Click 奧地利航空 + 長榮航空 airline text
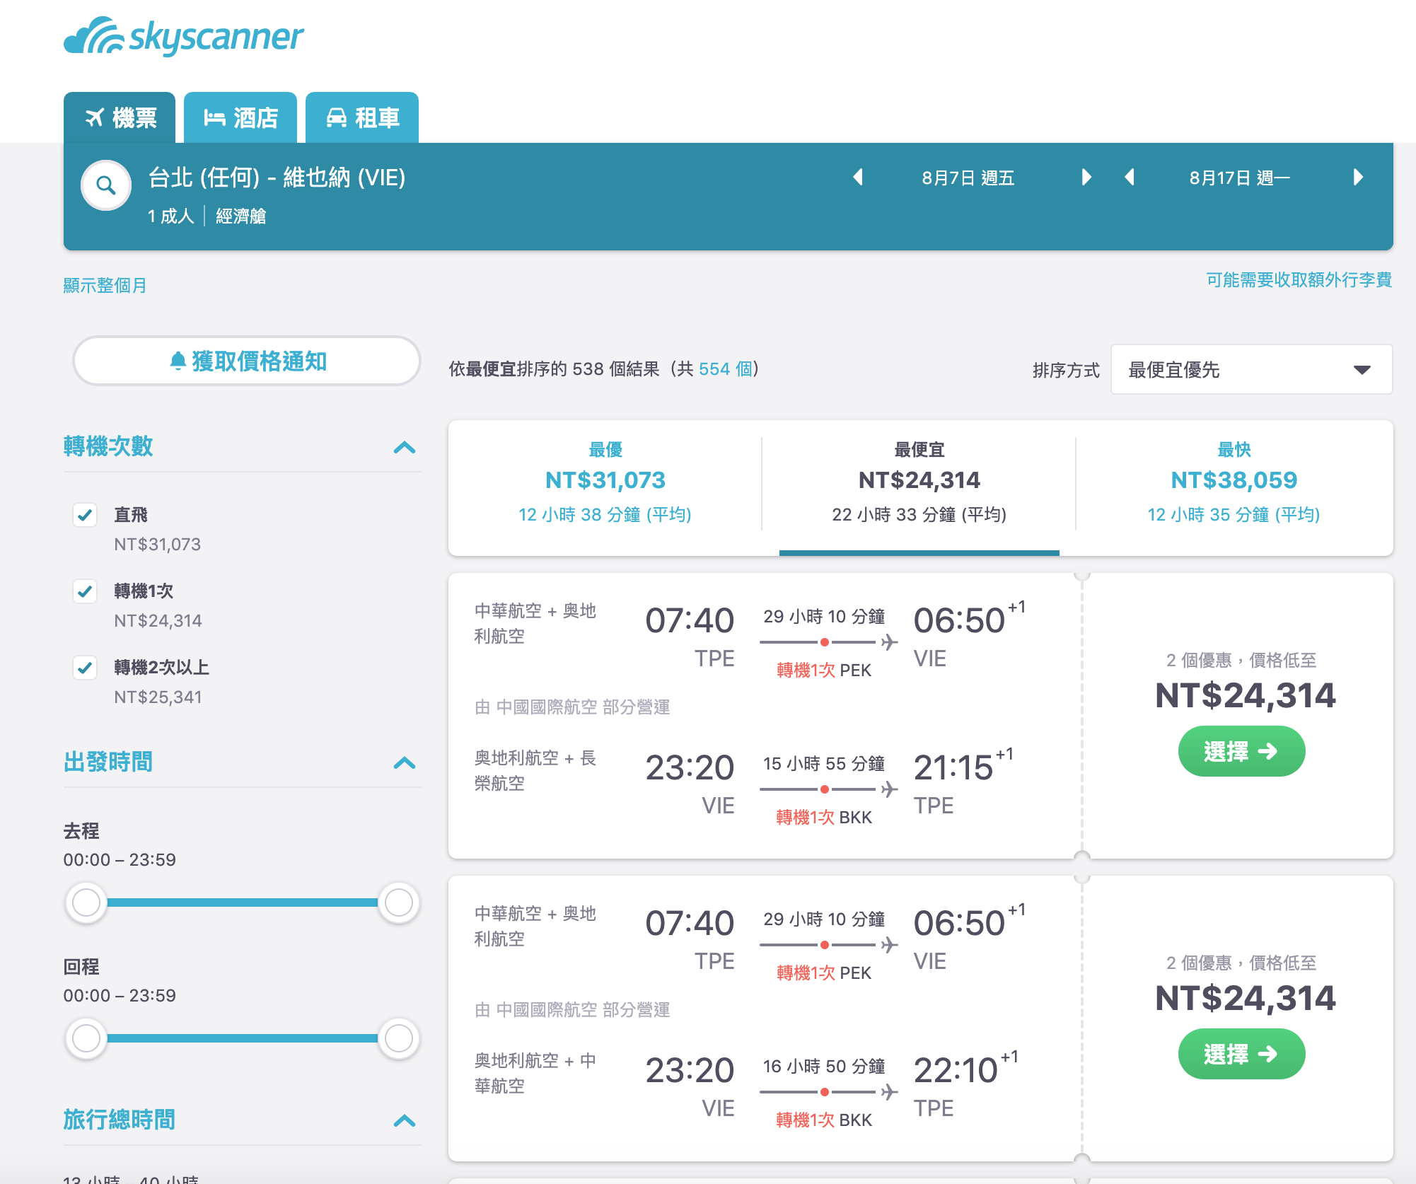The image size is (1416, 1184). [x=535, y=770]
